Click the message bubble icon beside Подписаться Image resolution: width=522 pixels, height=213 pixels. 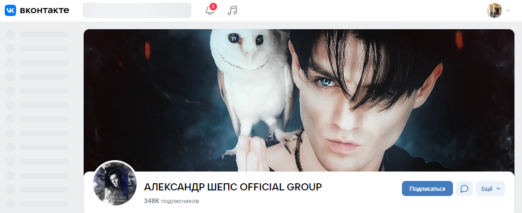tap(464, 189)
